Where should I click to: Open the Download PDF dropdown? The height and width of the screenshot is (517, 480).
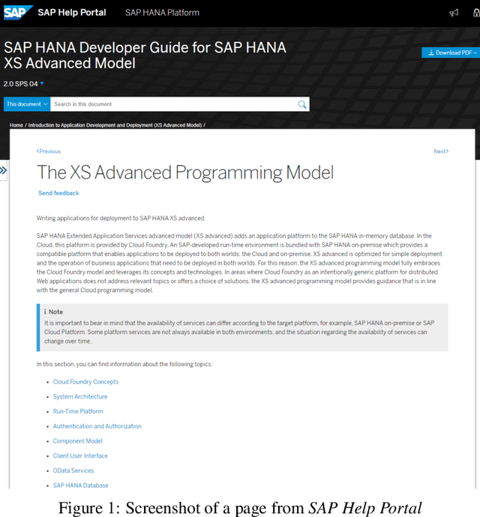(451, 53)
